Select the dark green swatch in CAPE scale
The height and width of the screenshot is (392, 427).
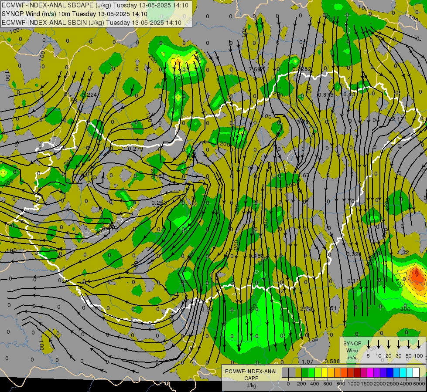click(305, 372)
